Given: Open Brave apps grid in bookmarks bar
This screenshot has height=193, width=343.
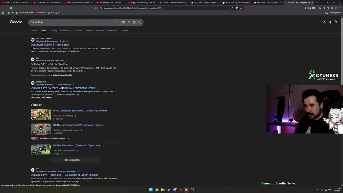Looking at the screenshot, I should 3,13.
